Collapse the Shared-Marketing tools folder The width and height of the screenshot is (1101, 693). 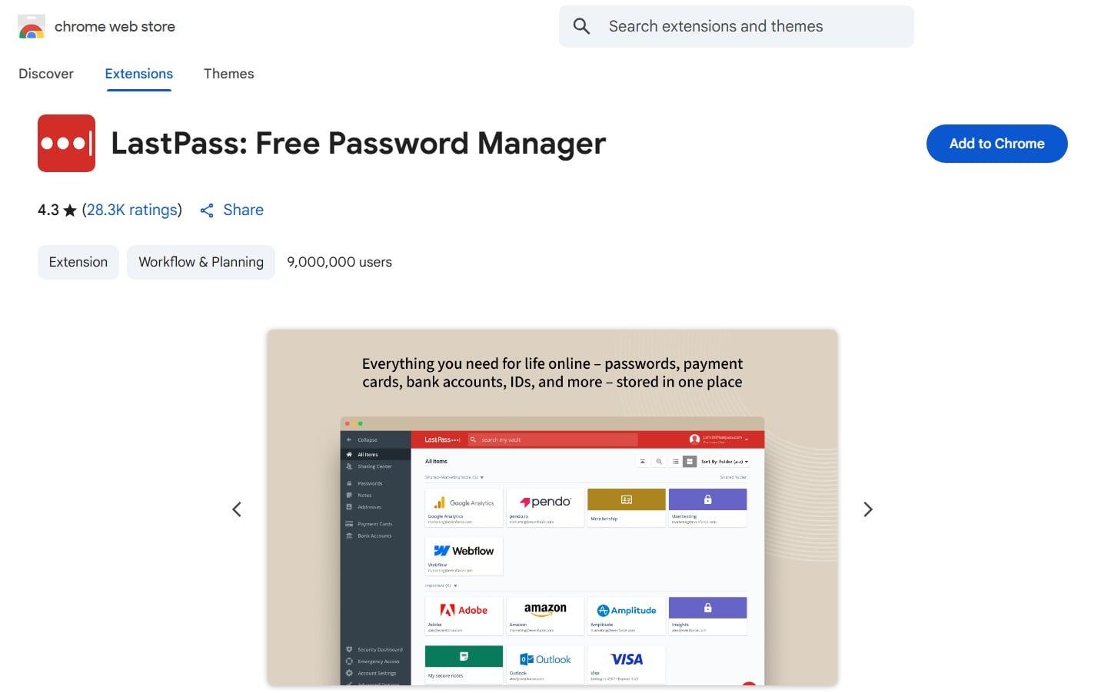pyautogui.click(x=481, y=477)
